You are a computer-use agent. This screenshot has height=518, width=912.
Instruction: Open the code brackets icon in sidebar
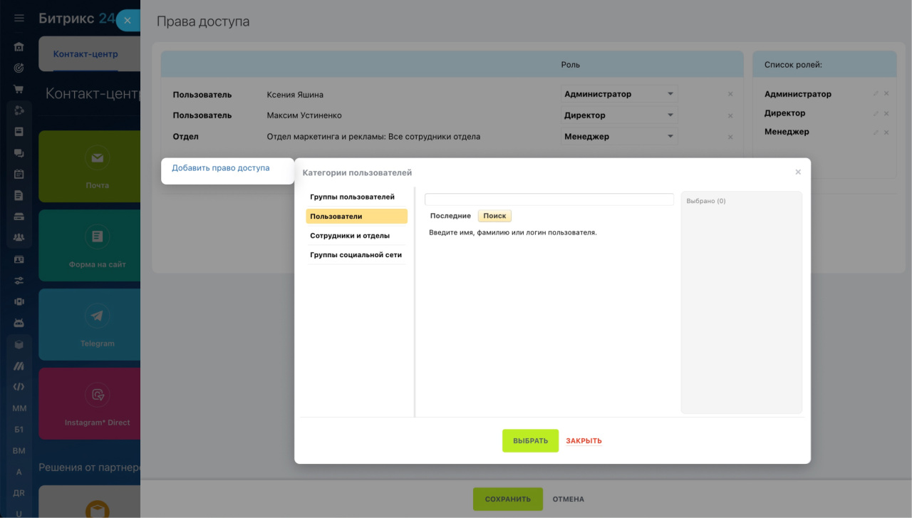point(19,387)
